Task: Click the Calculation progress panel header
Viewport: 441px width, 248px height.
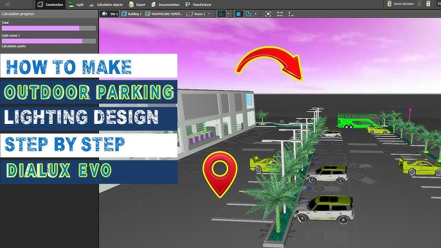Action: click(50, 13)
